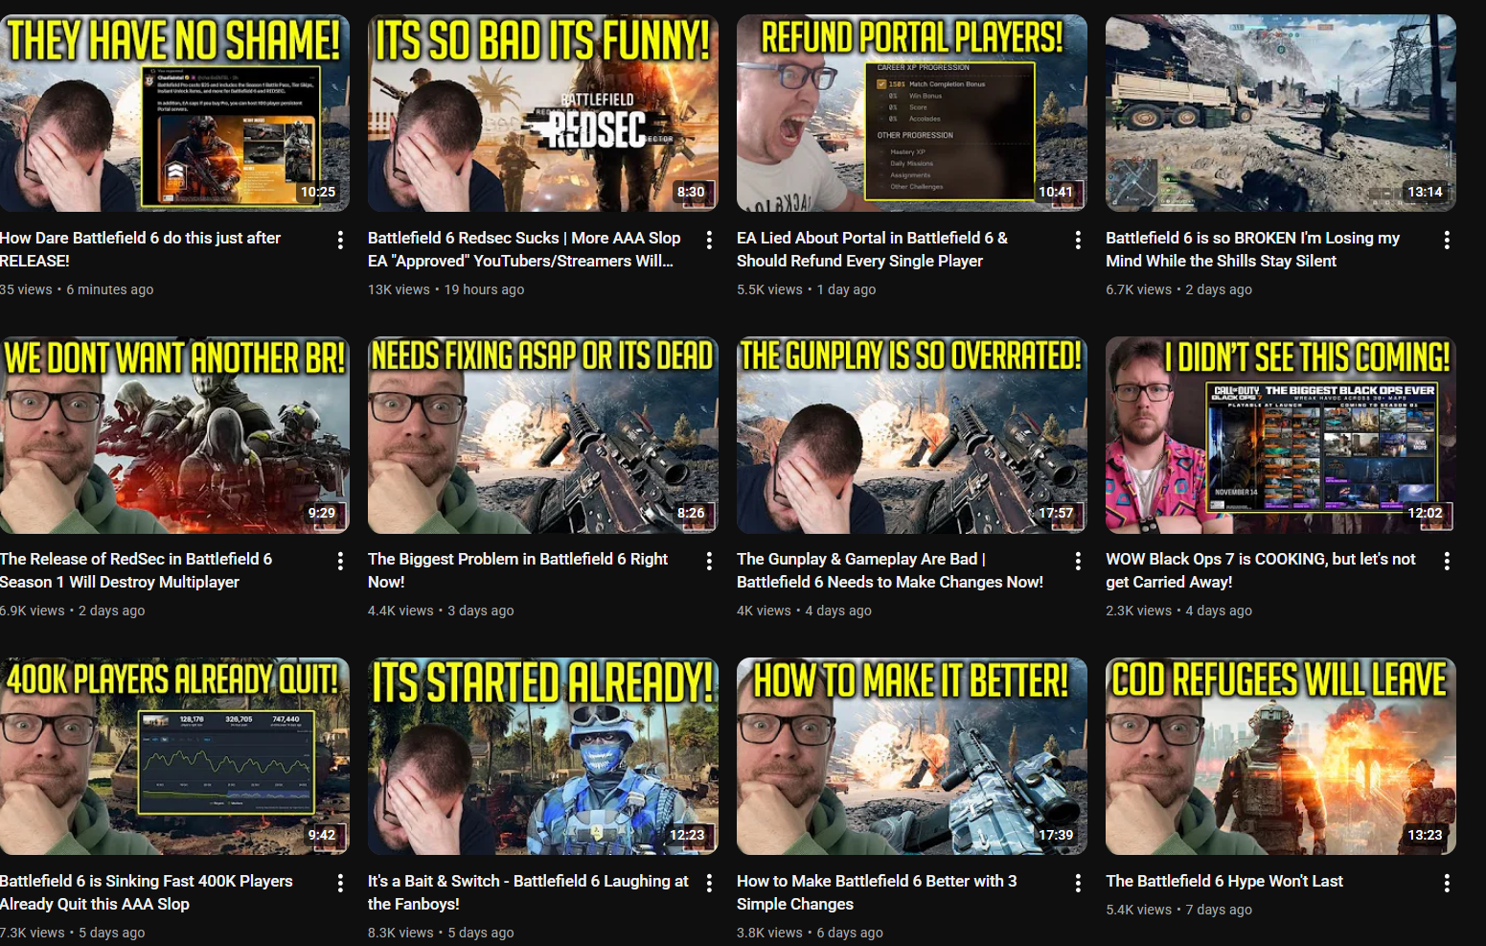This screenshot has width=1486, height=946.
Task: Click title 'Battlefield 6 is Sinking Fast 400K Players'
Action: [x=147, y=892]
